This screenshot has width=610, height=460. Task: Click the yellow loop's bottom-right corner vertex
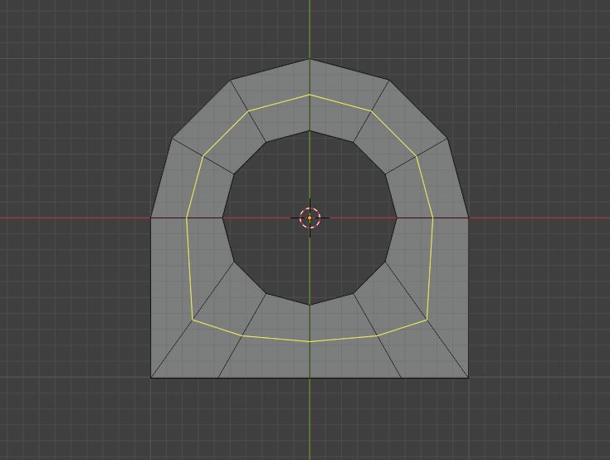pos(427,320)
